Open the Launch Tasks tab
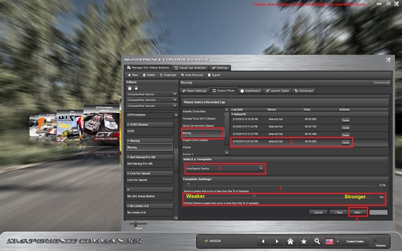The image size is (402, 251). 277,91
